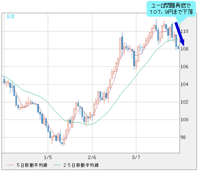198x171 pixels.
Task: Click the last blue candlestick near 108
Action: [178, 47]
